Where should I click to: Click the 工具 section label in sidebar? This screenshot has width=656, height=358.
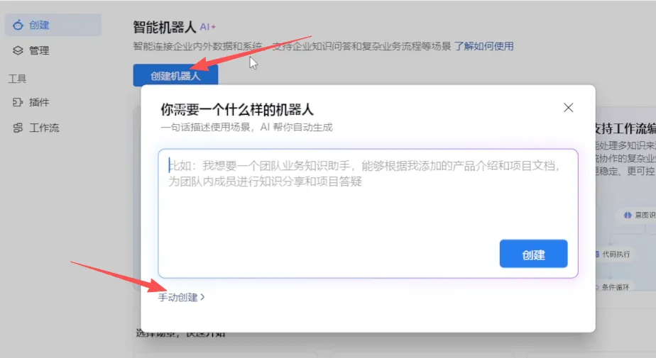coord(18,79)
